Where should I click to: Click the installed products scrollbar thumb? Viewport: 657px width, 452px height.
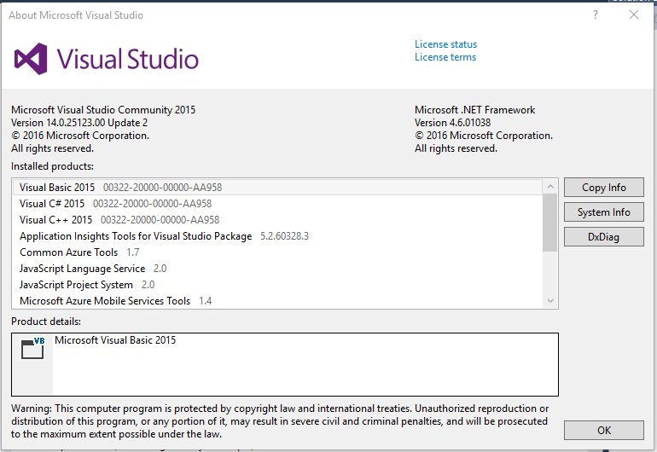549,223
